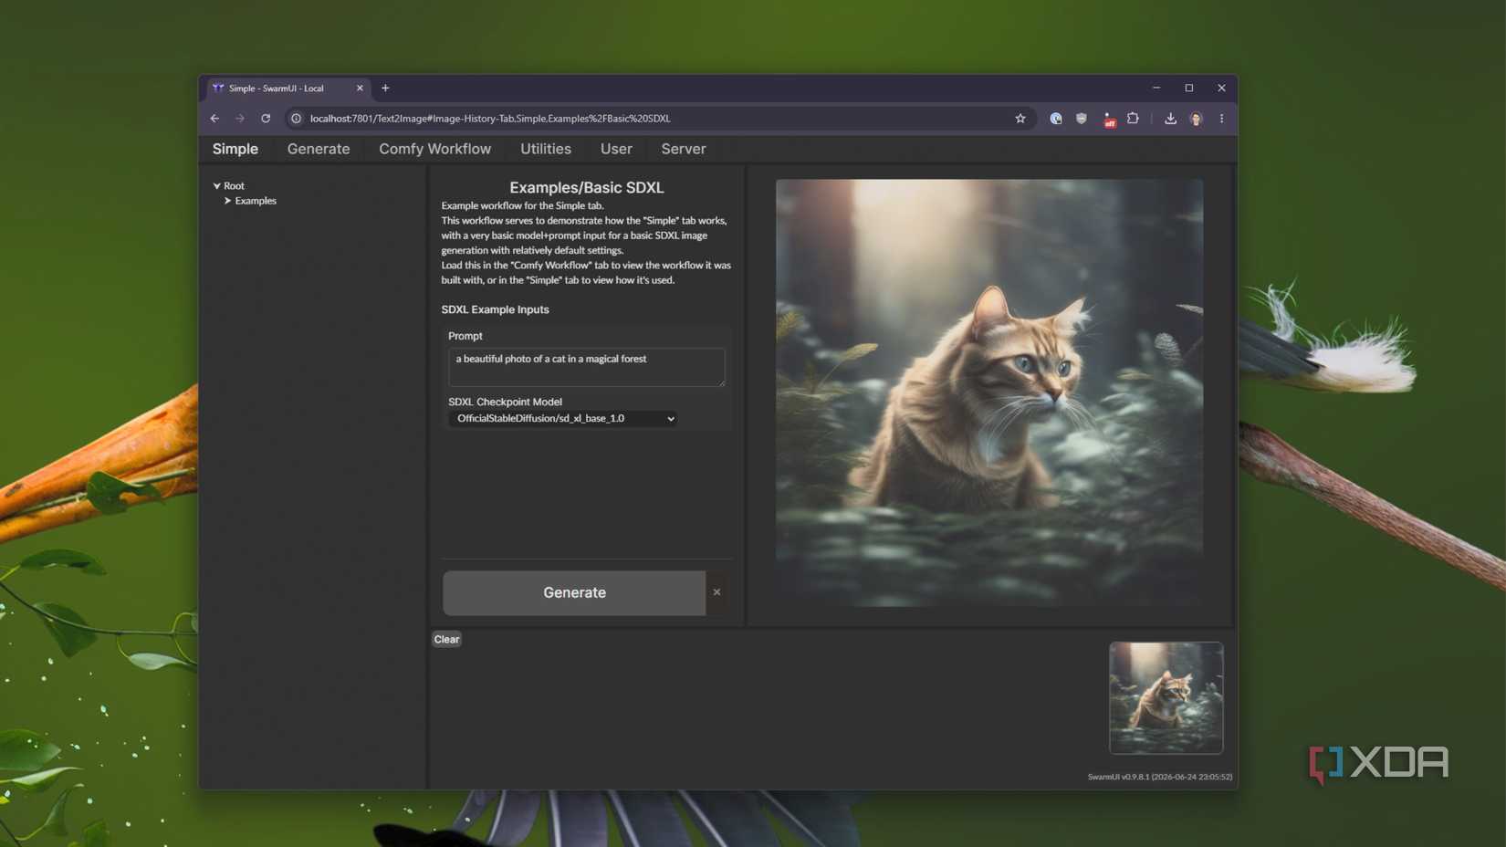Screen dimensions: 1506x847
Task: Collapse the Root tree node
Action: coord(217,186)
